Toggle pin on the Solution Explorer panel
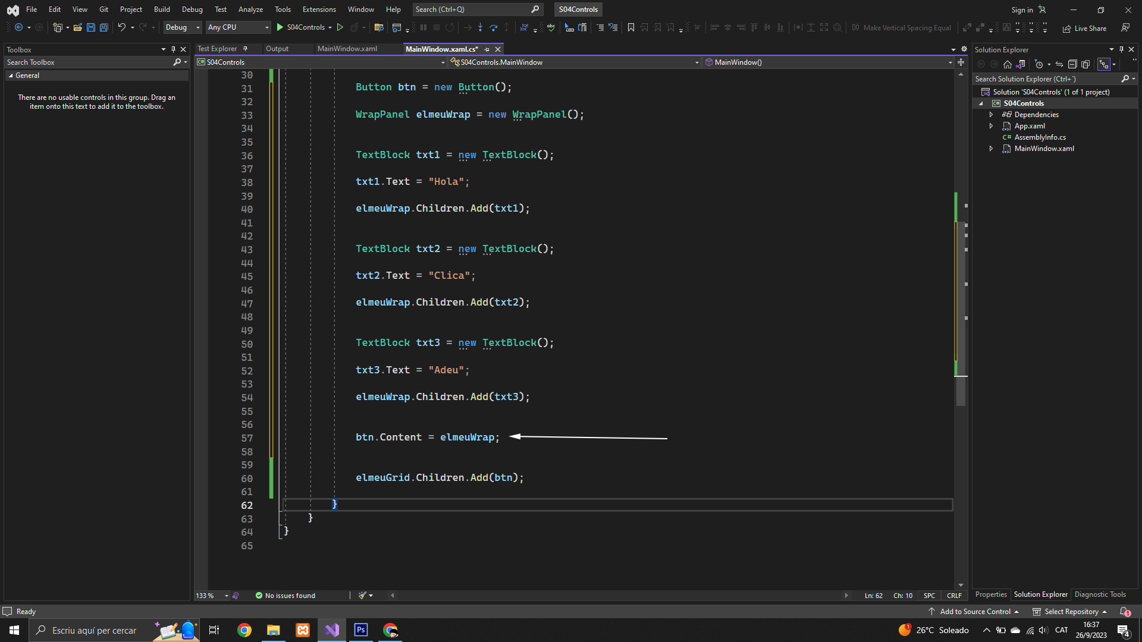The height and width of the screenshot is (642, 1142). coord(1121,49)
